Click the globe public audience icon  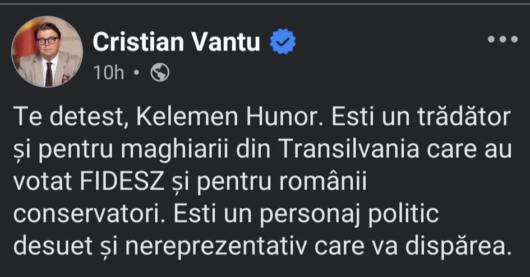point(160,72)
